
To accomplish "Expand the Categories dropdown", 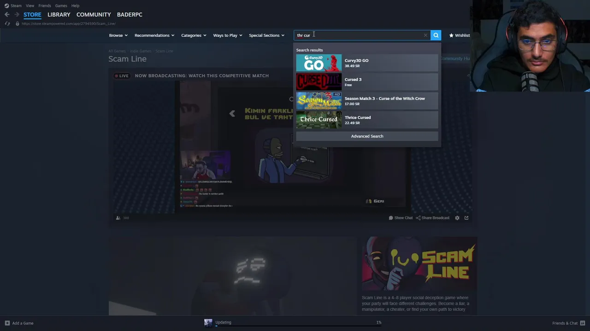I will 194,35.
